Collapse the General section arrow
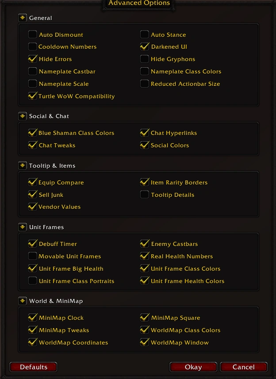 [23, 18]
